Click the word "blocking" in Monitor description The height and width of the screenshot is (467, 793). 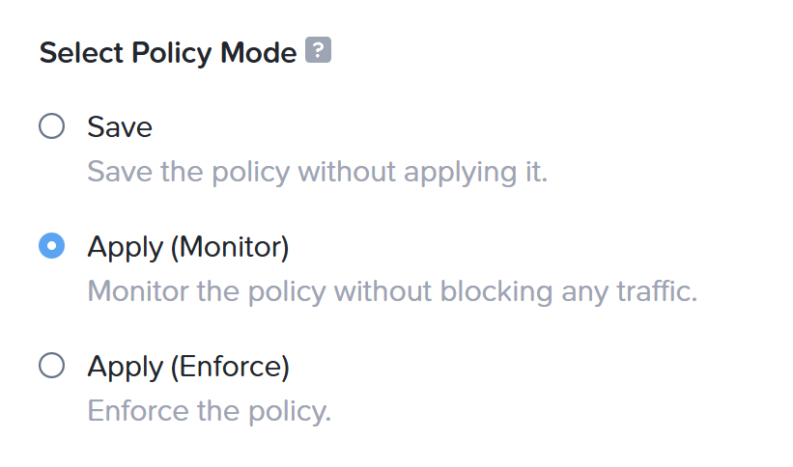[x=496, y=292]
